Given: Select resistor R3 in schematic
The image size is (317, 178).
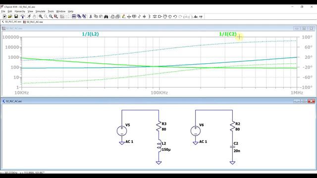Looking at the screenshot, I should [x=158, y=127].
